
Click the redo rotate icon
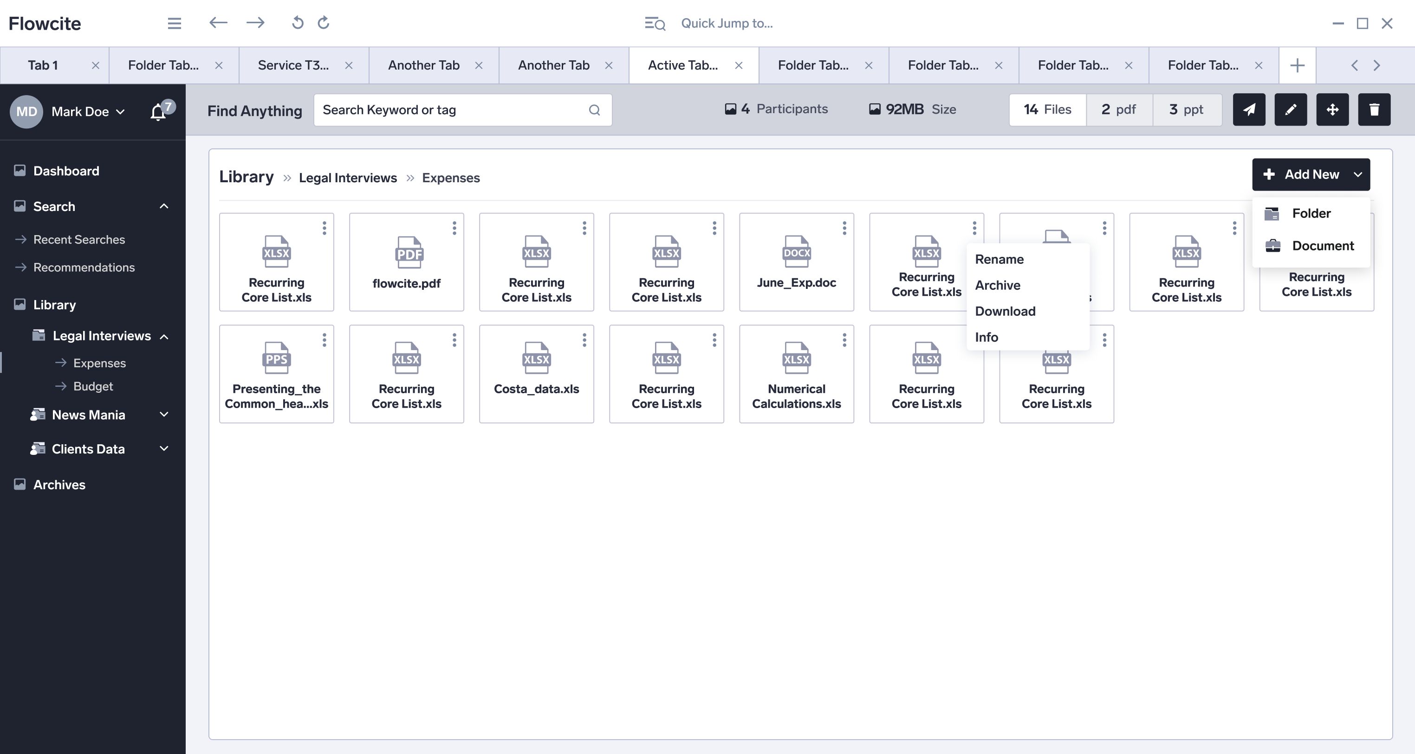324,23
